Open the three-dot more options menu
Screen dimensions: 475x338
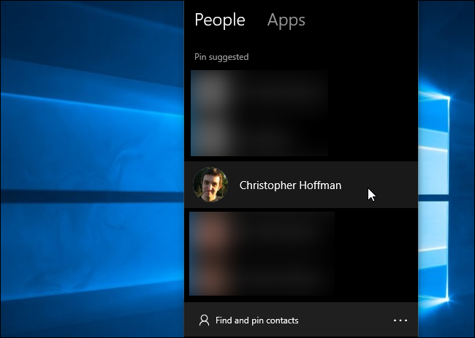(x=400, y=320)
